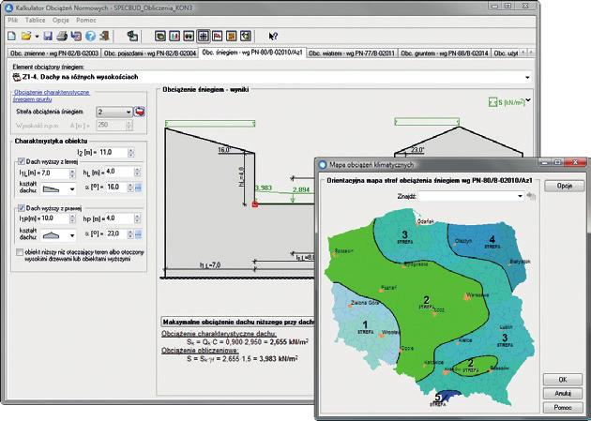Open 'Obciążenie charakterystyczne śniegiem gruntu' link
591x421 pixels.
click(x=52, y=96)
